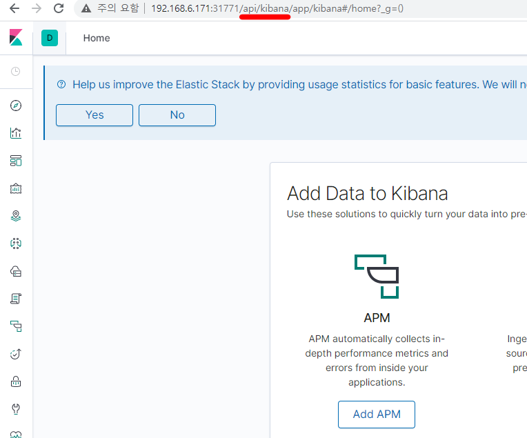Screen dimensions: 527x438
Task: Open the Default space avatar D
Action: [x=50, y=38]
